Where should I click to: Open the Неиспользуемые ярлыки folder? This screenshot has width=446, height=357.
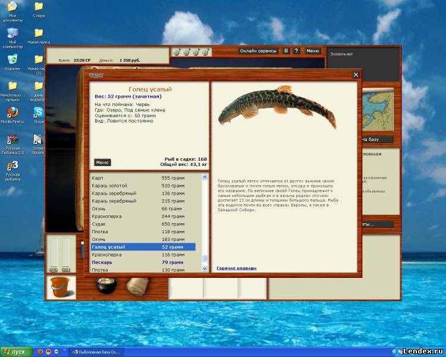(x=12, y=91)
